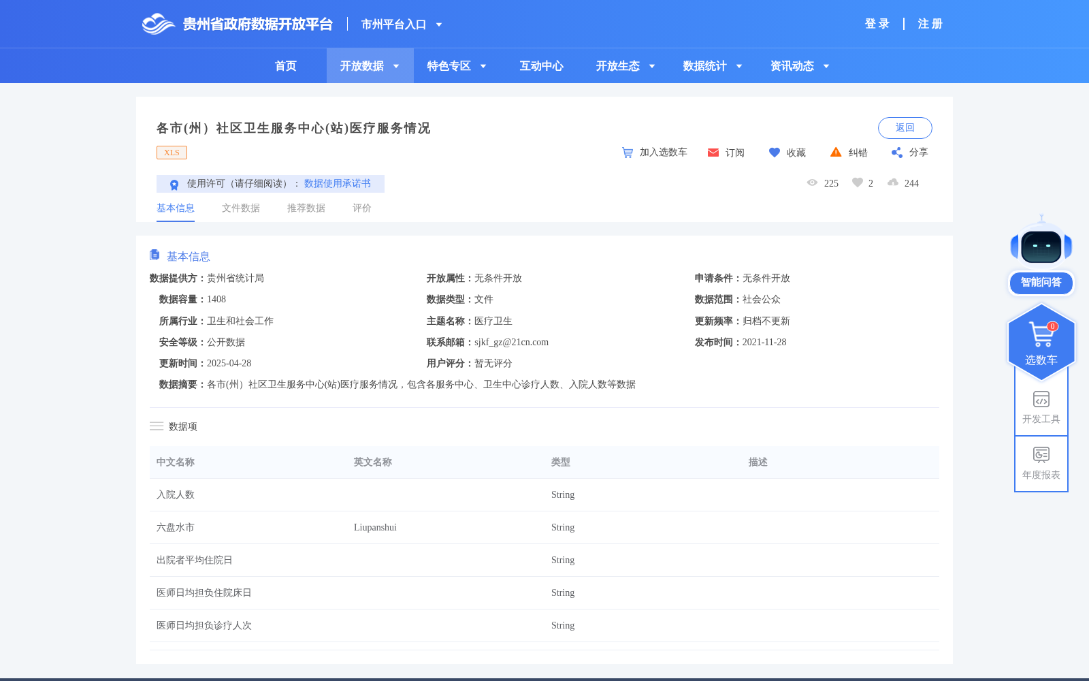Click the 更新时间 value 2025-04-28
The image size is (1089, 681).
point(229,364)
